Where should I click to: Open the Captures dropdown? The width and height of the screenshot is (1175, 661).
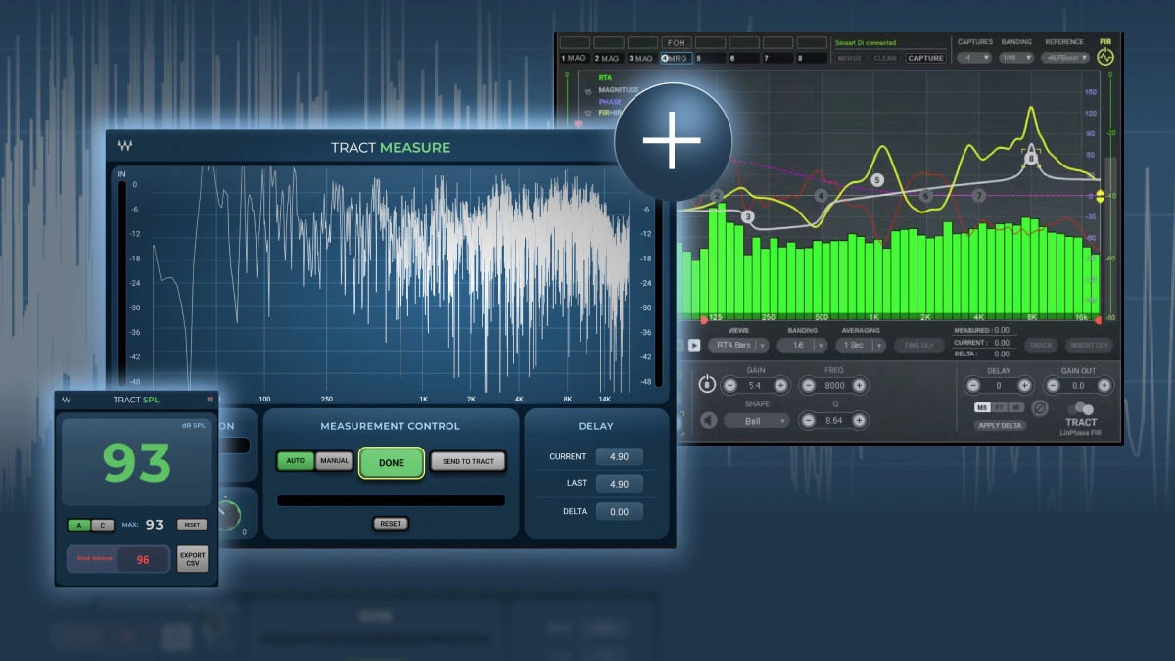pos(974,58)
